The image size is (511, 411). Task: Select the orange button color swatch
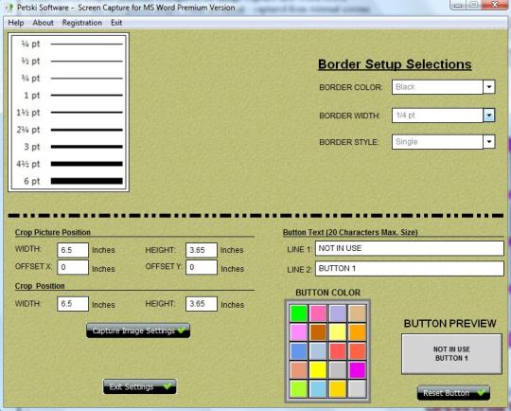(357, 332)
